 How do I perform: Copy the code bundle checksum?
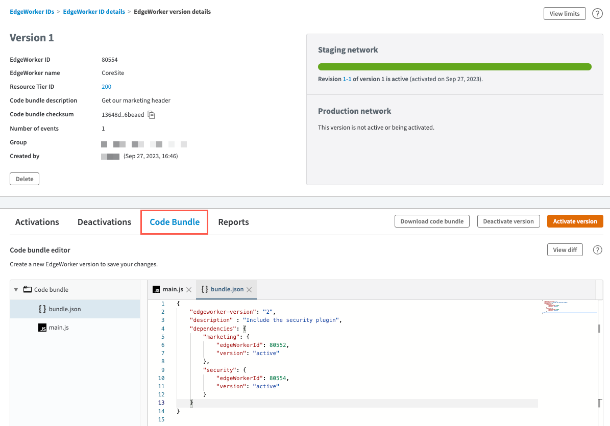click(x=151, y=115)
